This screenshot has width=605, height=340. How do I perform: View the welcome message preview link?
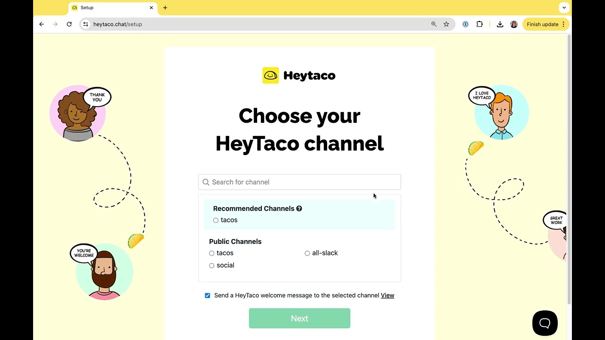point(388,295)
